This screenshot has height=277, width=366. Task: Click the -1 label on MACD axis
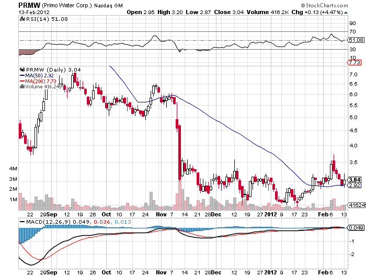352,241
